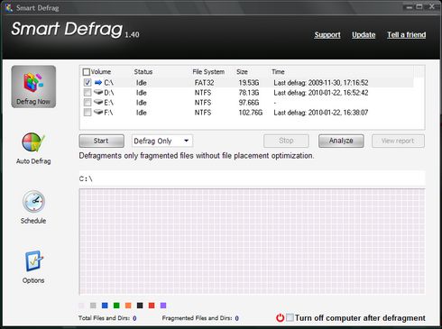Viewport: 442px width, 329px height.
Task: Click the red power icon
Action: click(x=280, y=318)
